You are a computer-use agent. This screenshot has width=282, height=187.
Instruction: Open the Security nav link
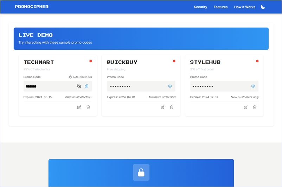click(x=200, y=7)
